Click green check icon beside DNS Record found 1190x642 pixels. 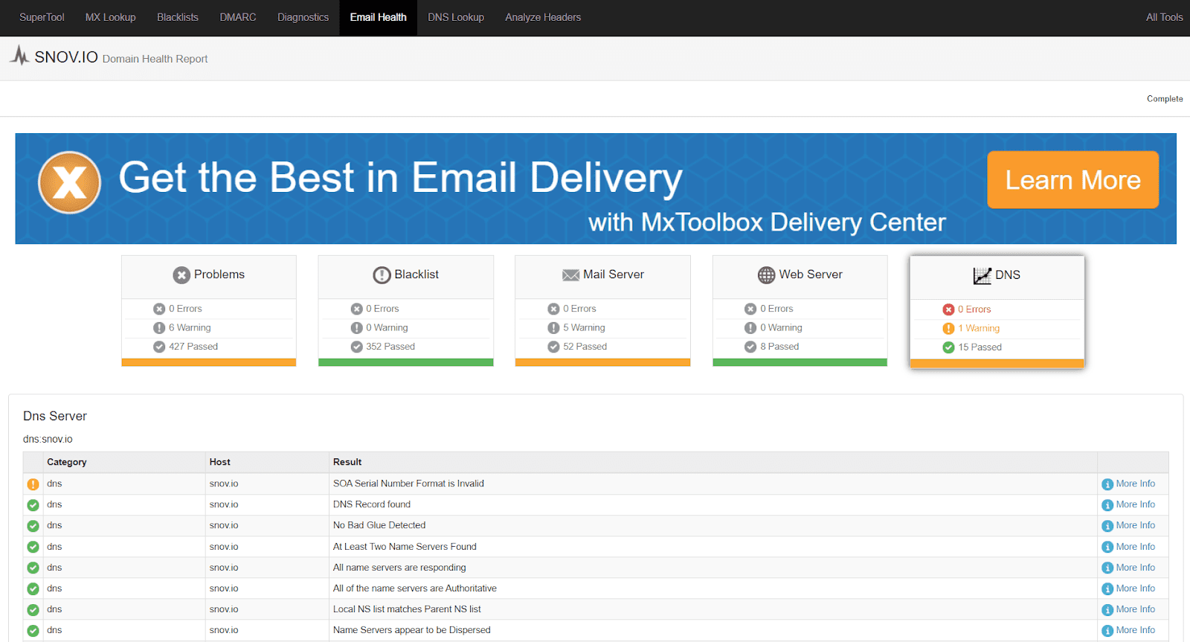click(33, 505)
